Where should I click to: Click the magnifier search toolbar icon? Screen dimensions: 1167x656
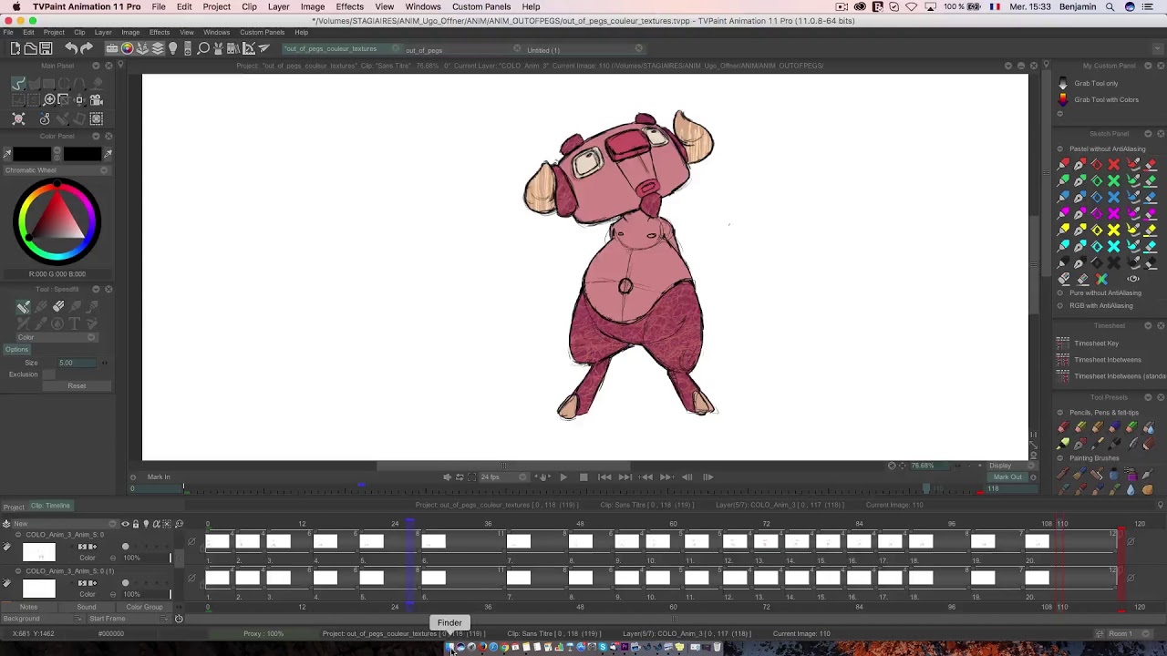203,48
